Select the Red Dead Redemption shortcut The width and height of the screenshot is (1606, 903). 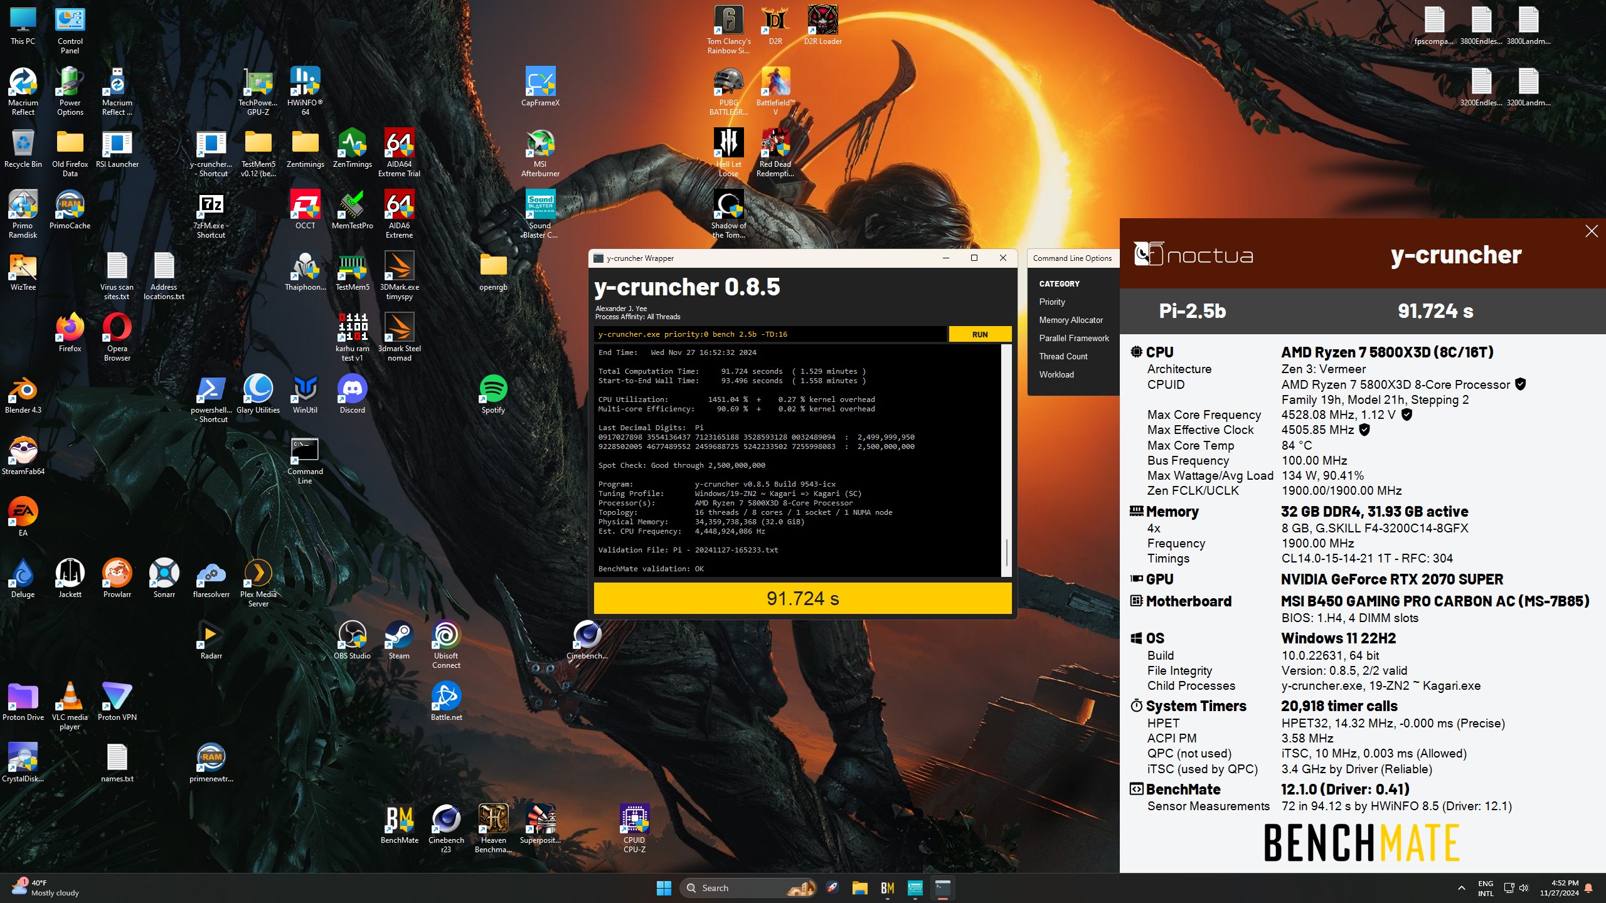point(775,152)
